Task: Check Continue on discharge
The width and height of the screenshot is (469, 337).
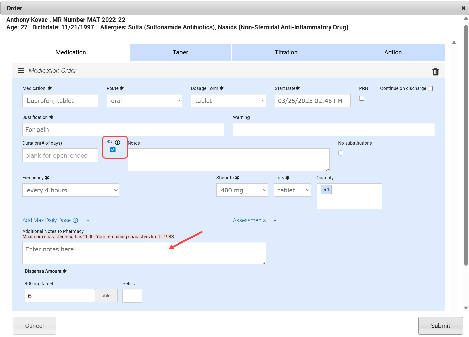Action: [430, 88]
